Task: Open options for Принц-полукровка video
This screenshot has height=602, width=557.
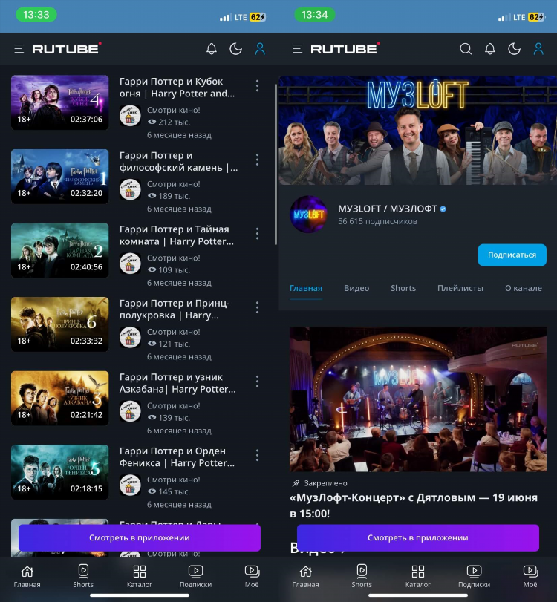Action: click(x=258, y=307)
